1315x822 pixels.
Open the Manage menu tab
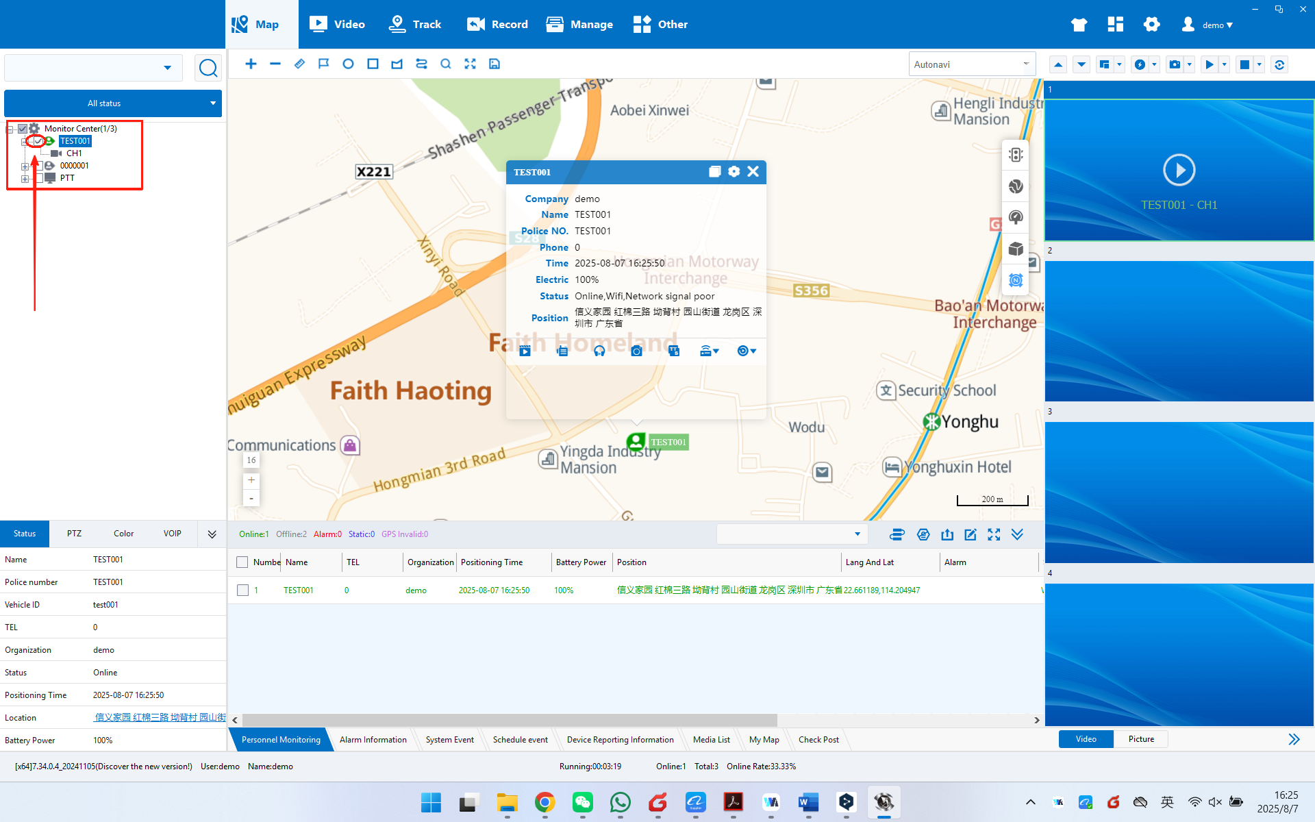pyautogui.click(x=579, y=25)
